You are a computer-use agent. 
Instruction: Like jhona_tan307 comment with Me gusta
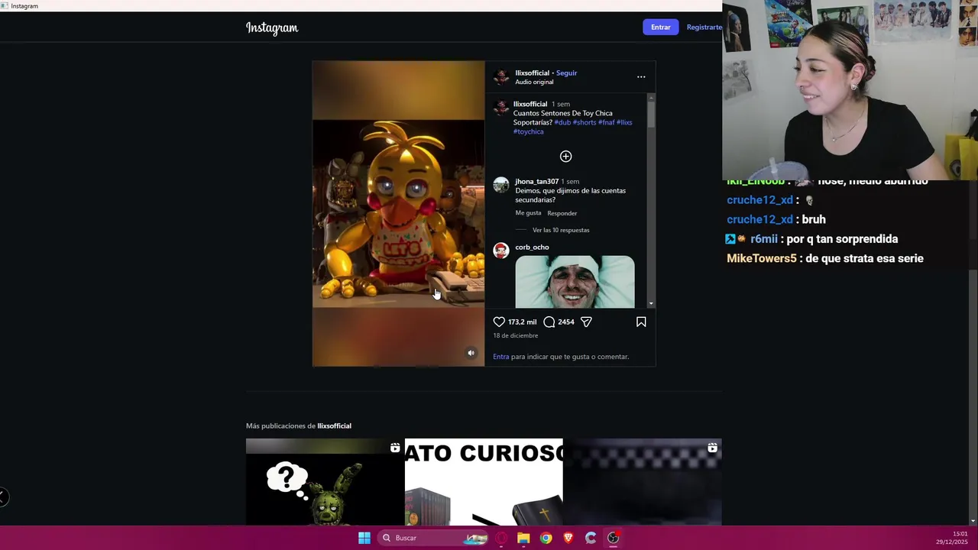[x=528, y=213]
